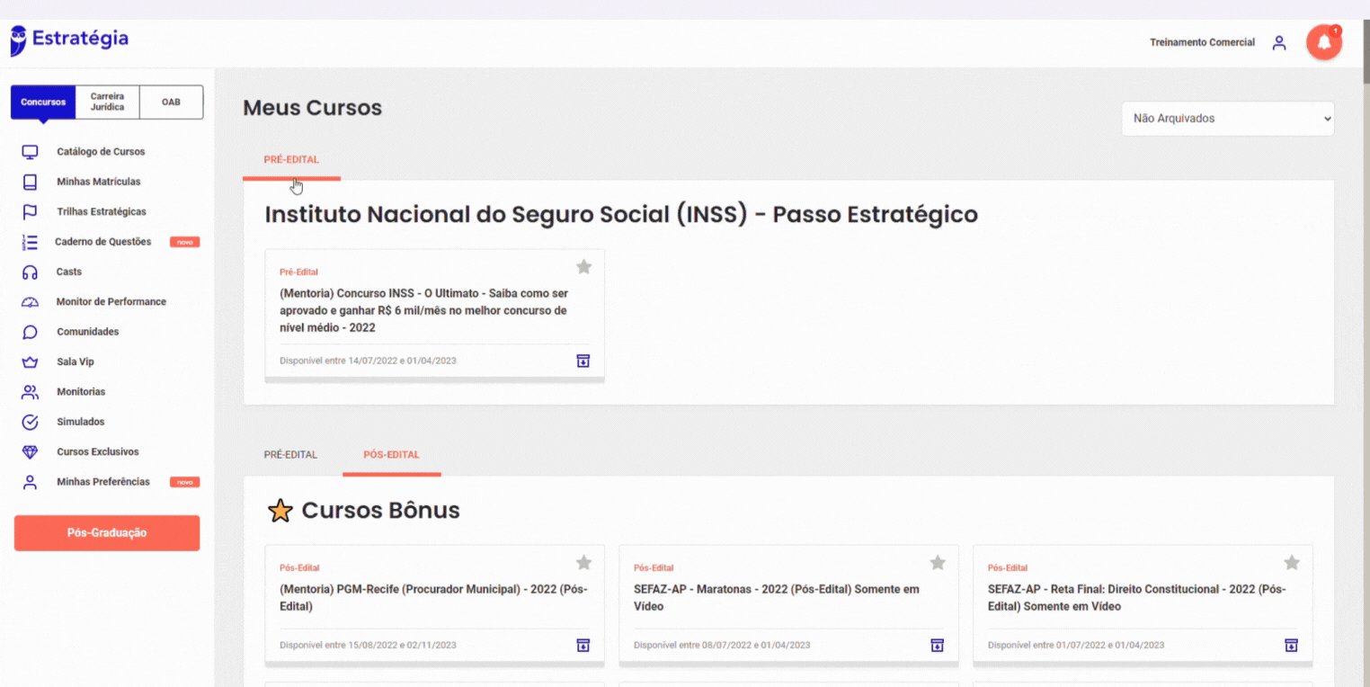Click the Monitor de Performance gauge icon
Viewport: 1370px width, 687px height.
coord(30,302)
